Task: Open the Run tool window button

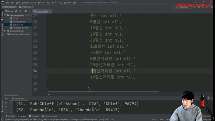Action: click(22, 116)
